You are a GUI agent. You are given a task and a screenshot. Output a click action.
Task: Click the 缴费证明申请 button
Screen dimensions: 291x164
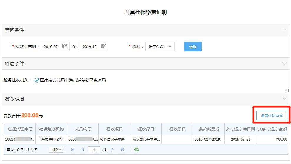pyautogui.click(x=272, y=116)
